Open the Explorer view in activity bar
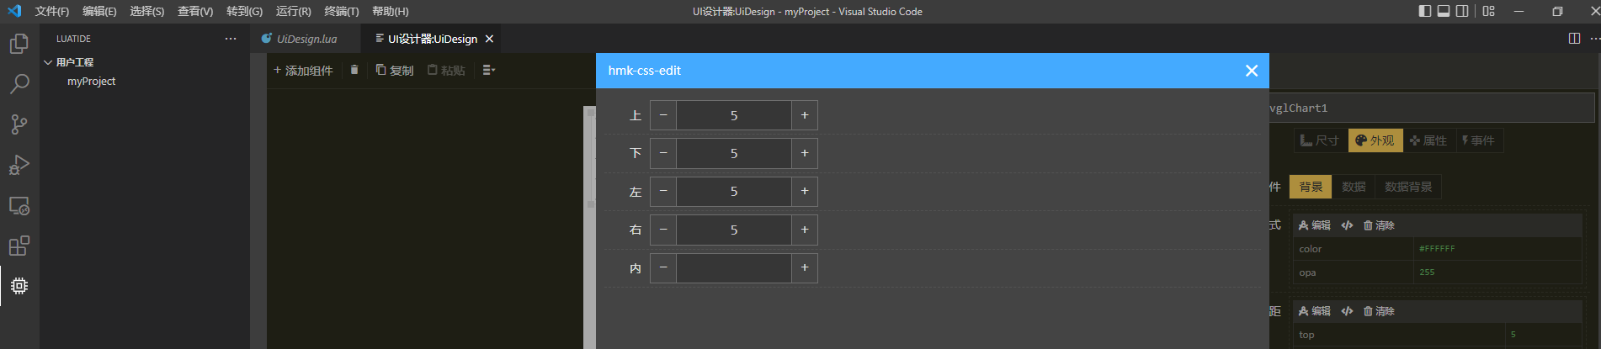 [x=19, y=43]
